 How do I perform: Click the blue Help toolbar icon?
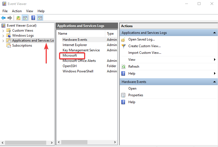[x=33, y=18]
